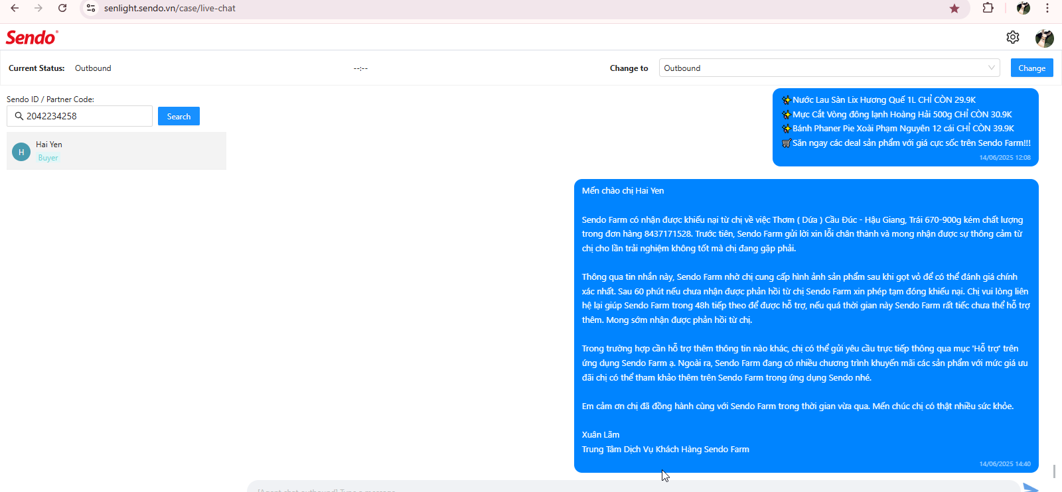
Task: Click the 'Sendo ID / Partner Code:' label
Action: coord(50,99)
